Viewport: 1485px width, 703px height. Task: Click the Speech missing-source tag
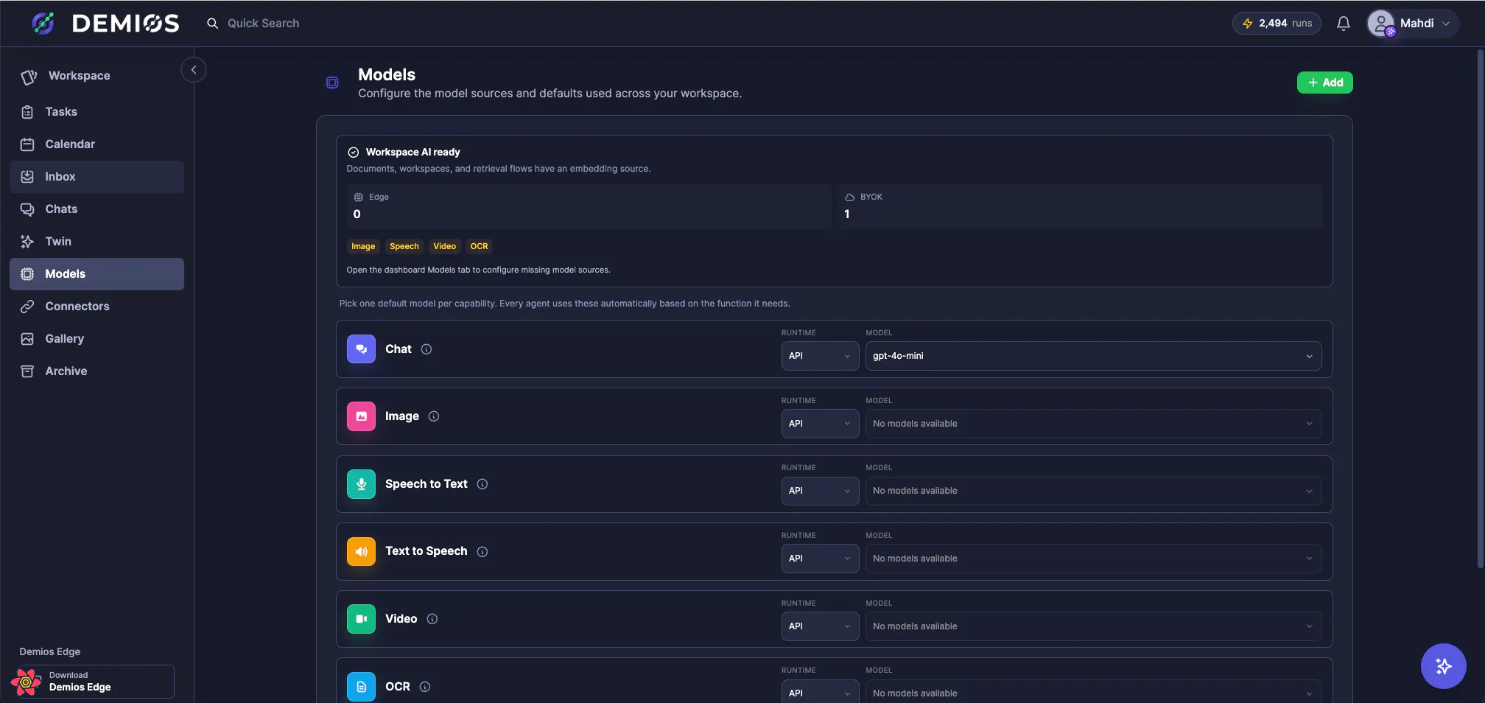pos(404,246)
